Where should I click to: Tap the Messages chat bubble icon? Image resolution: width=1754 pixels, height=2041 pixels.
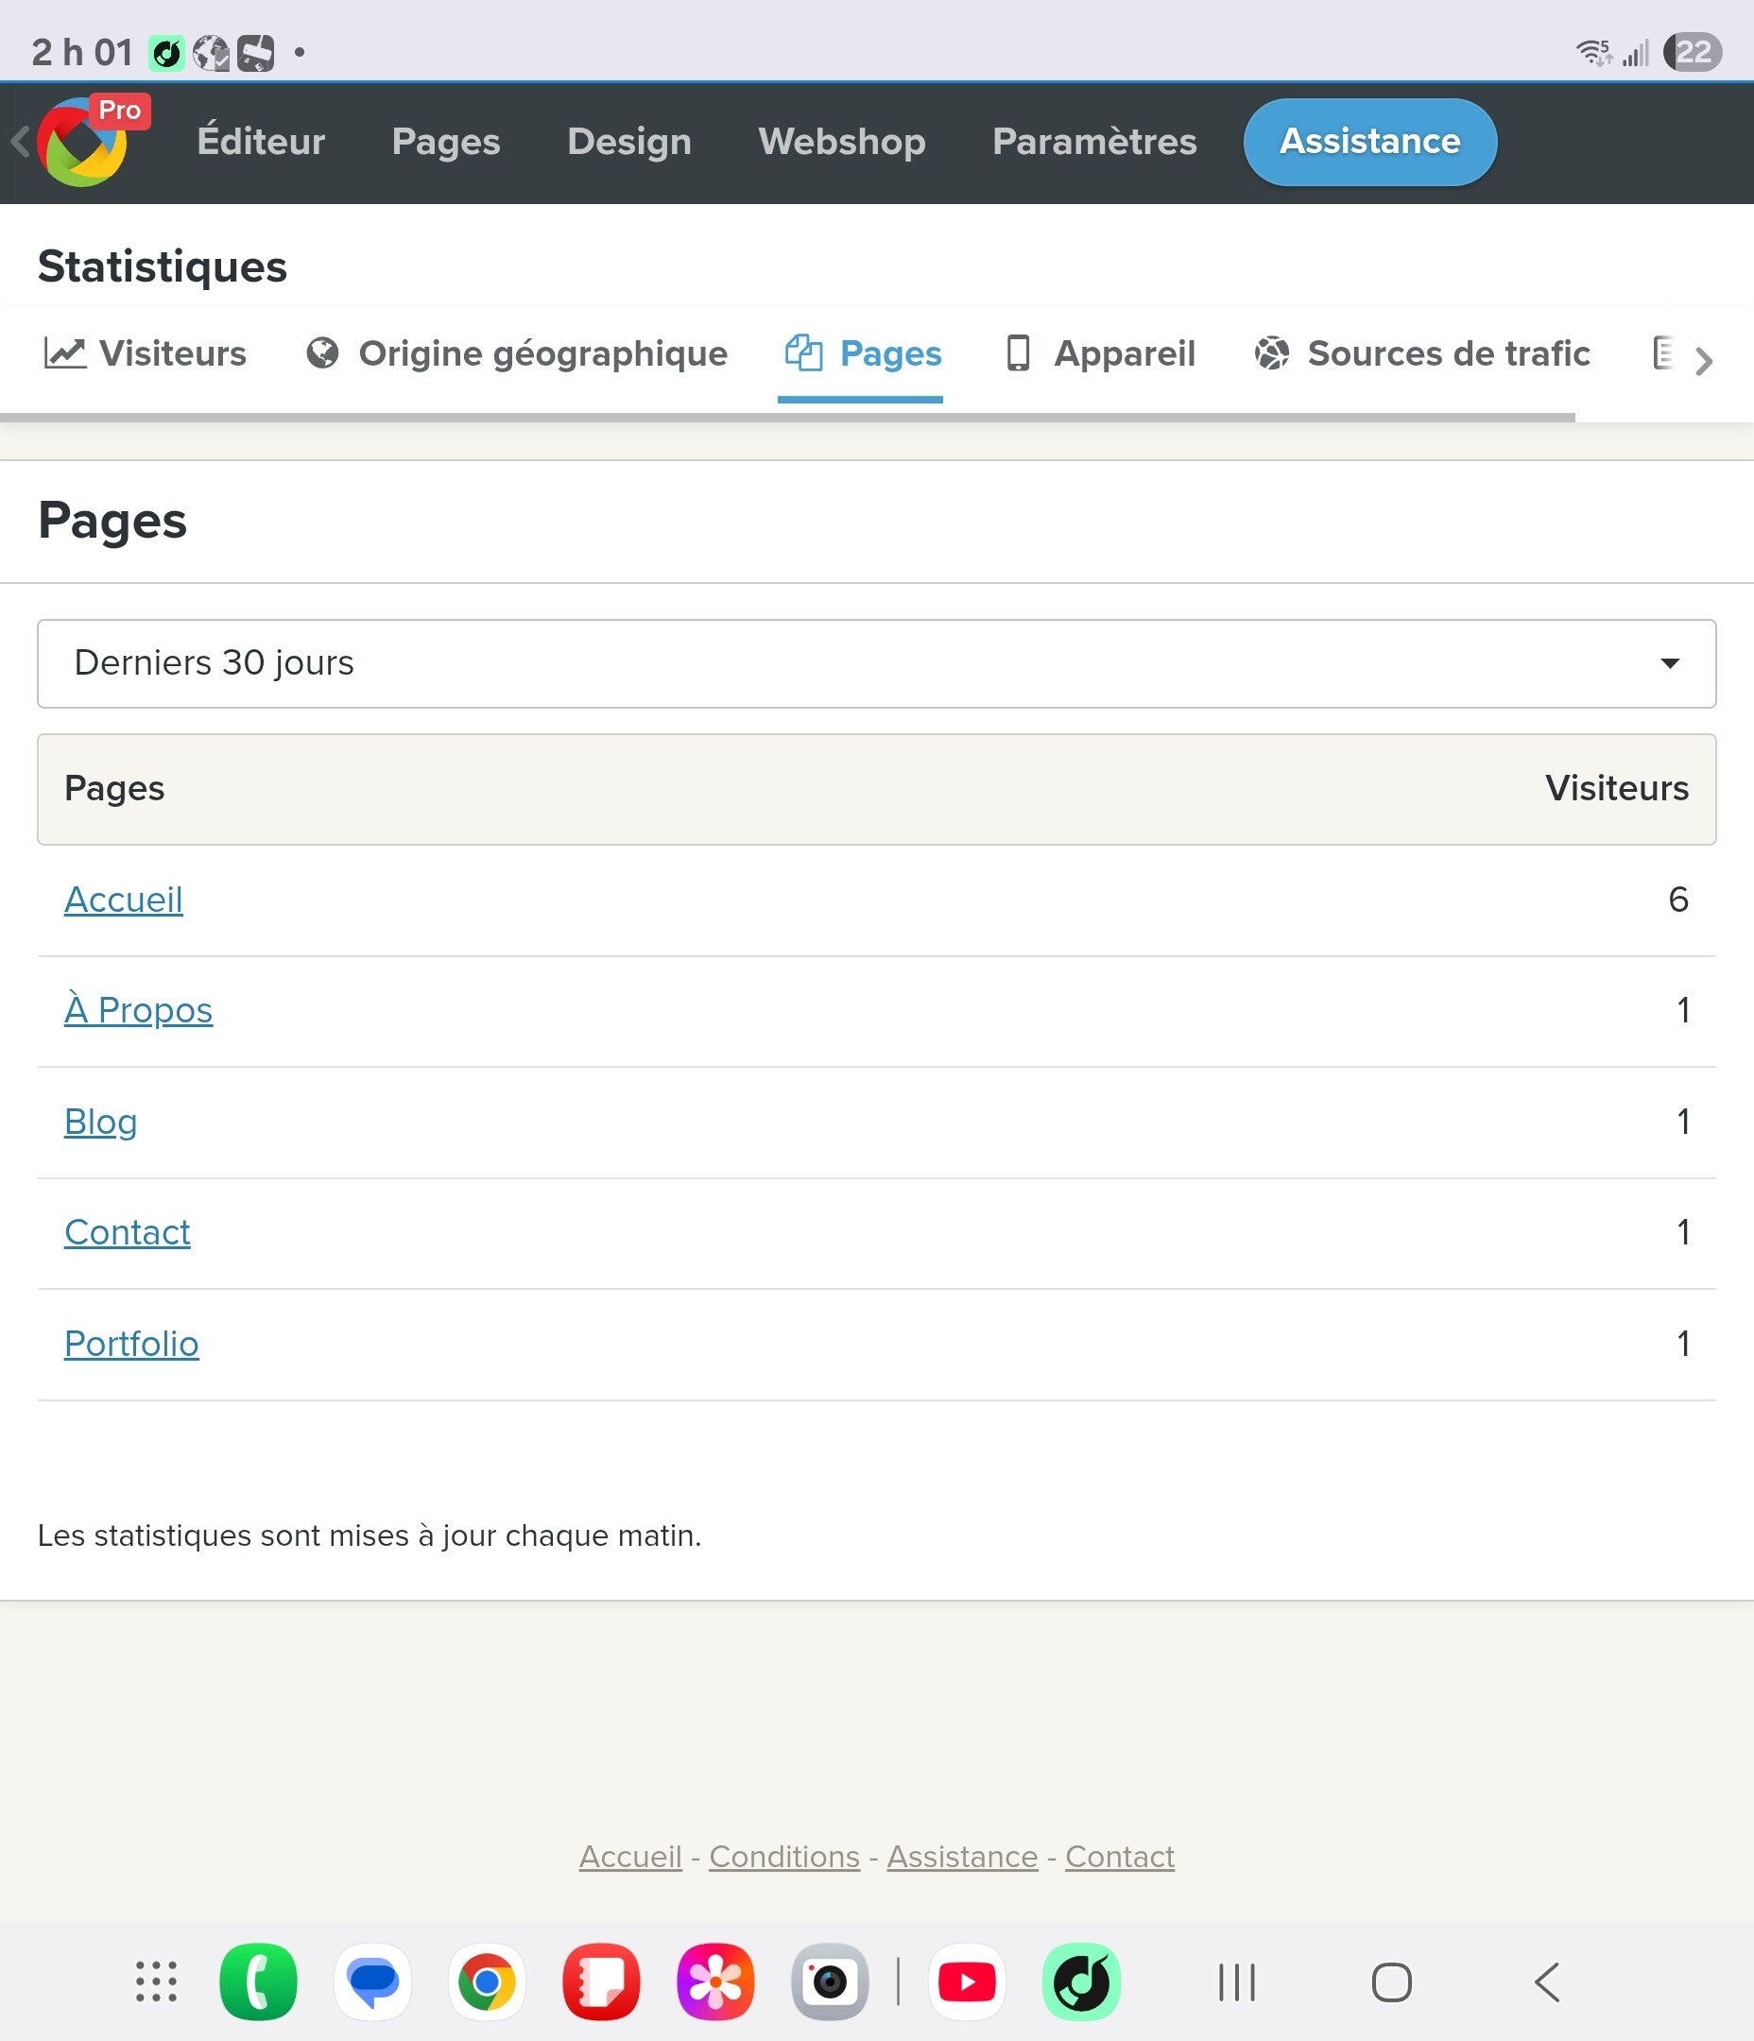click(372, 1981)
